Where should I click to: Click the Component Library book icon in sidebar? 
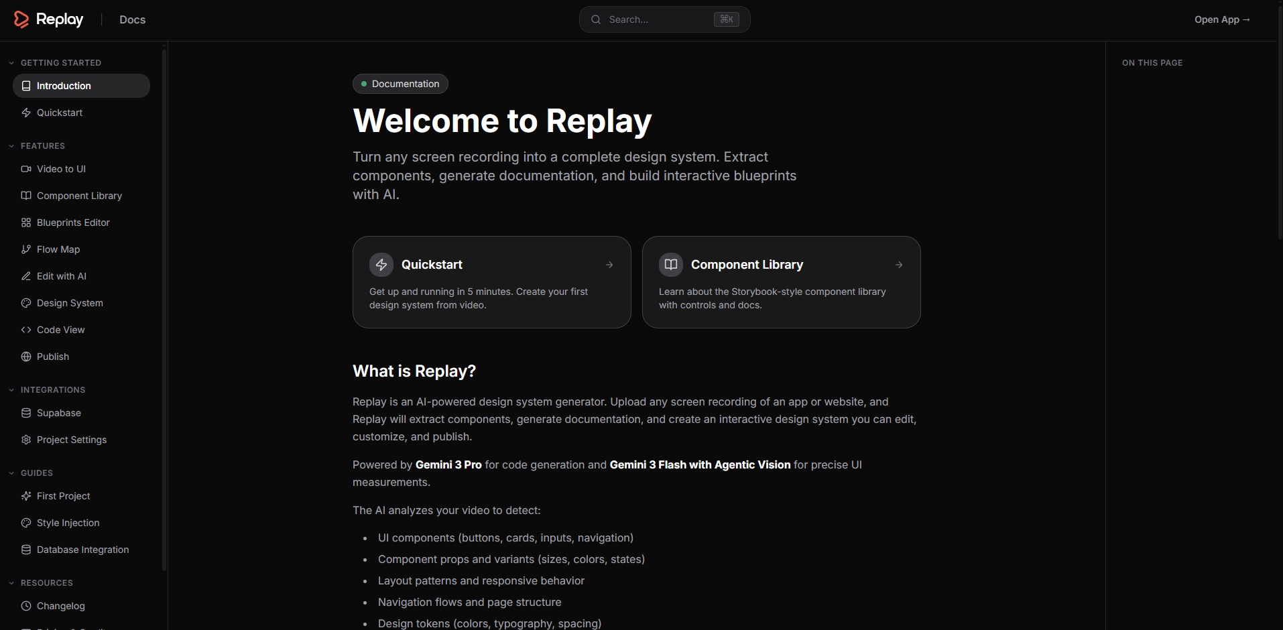[x=26, y=196]
